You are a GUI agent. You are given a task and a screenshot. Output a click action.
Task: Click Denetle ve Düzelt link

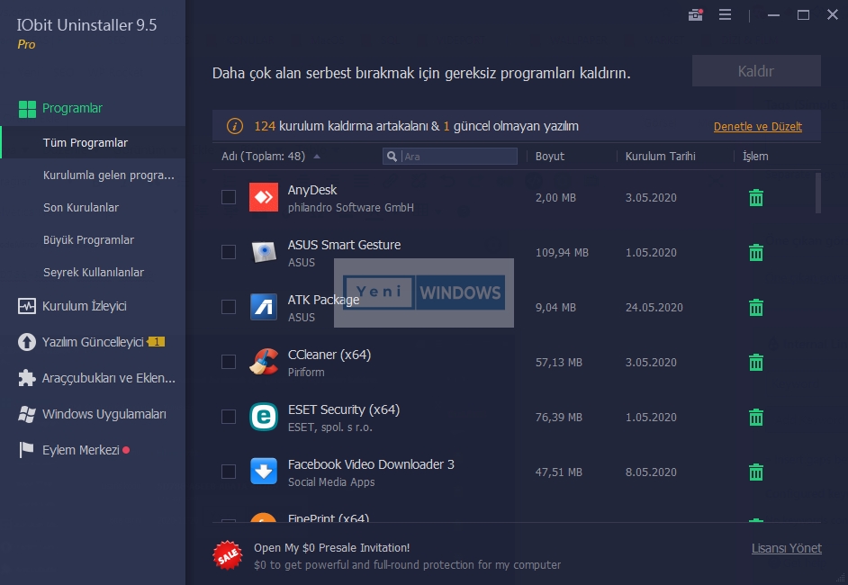758,127
